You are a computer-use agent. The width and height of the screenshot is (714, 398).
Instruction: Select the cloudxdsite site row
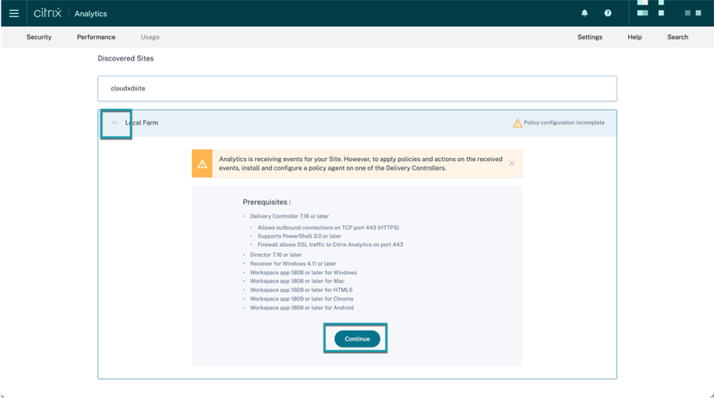coord(357,88)
